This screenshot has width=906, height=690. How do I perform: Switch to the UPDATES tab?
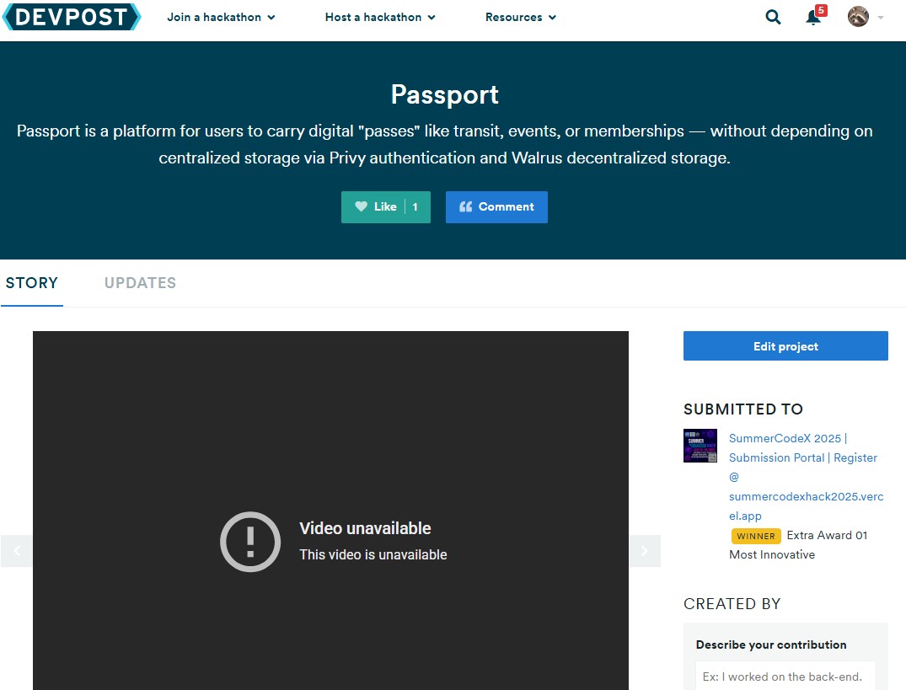tap(141, 283)
